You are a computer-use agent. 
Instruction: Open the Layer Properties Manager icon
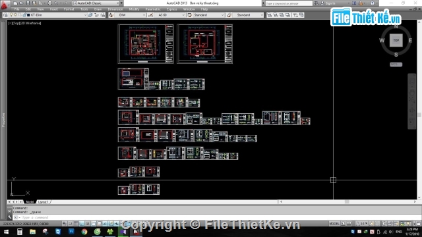[5, 15]
